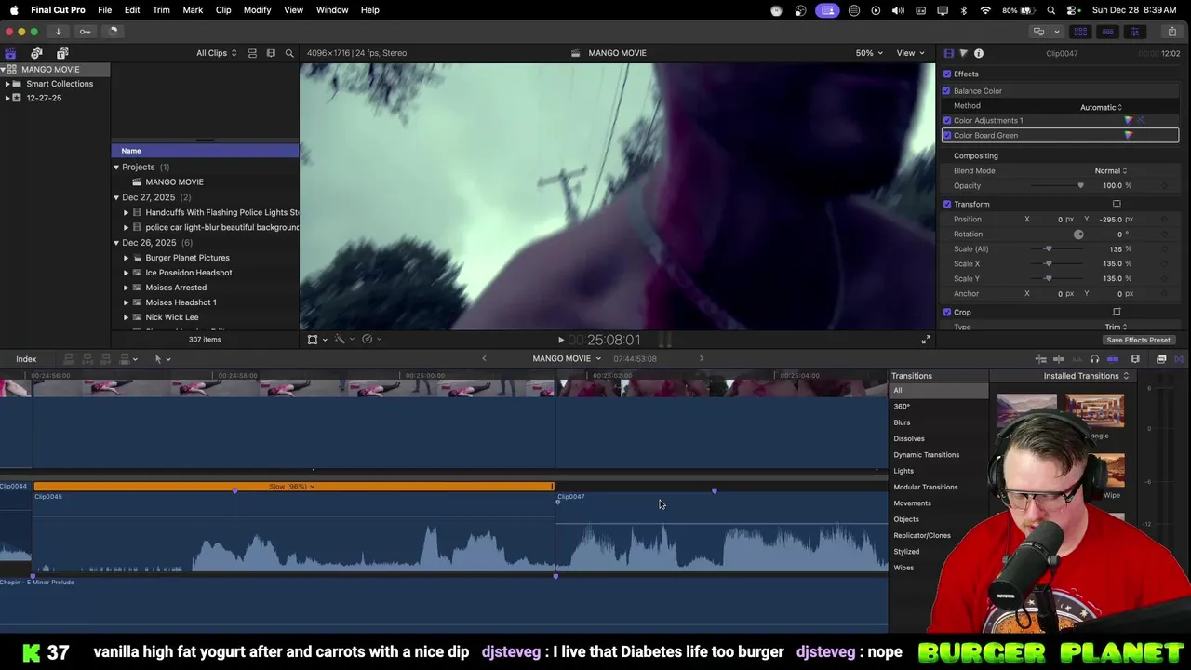Click Save Effects Preset button
The height and width of the screenshot is (670, 1191).
[1138, 340]
